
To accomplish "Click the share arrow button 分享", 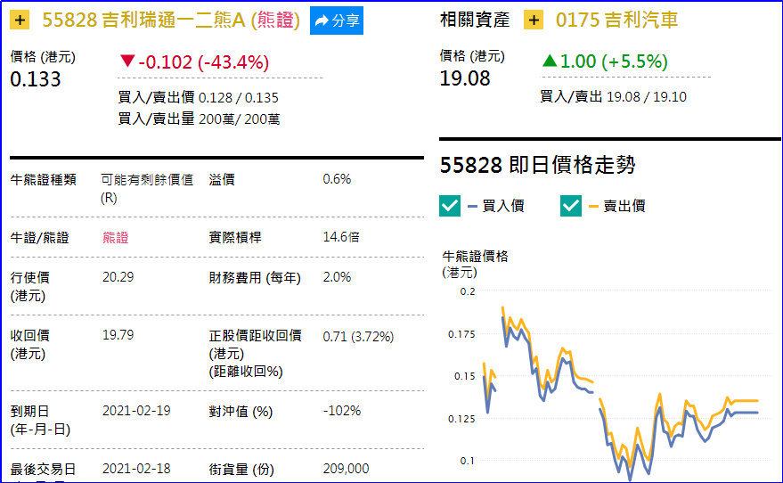I will (337, 20).
